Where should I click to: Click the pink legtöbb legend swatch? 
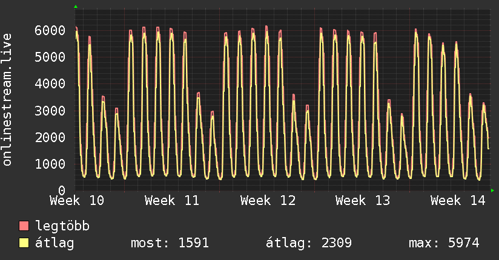24,226
